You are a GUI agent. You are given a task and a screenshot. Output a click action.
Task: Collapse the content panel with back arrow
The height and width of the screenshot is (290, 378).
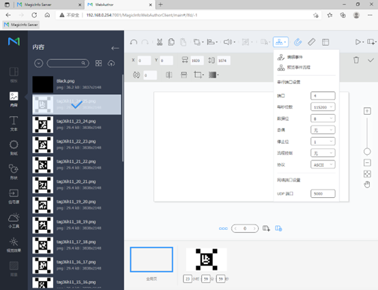[115, 48]
